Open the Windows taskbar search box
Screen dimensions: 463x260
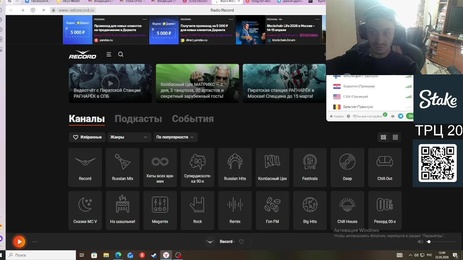(41, 255)
